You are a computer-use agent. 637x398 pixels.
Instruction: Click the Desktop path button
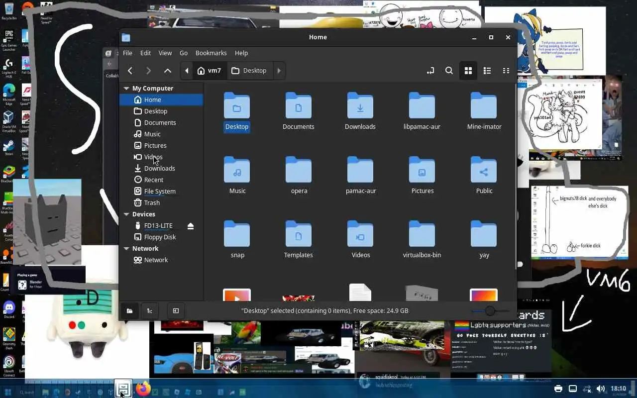pyautogui.click(x=249, y=71)
